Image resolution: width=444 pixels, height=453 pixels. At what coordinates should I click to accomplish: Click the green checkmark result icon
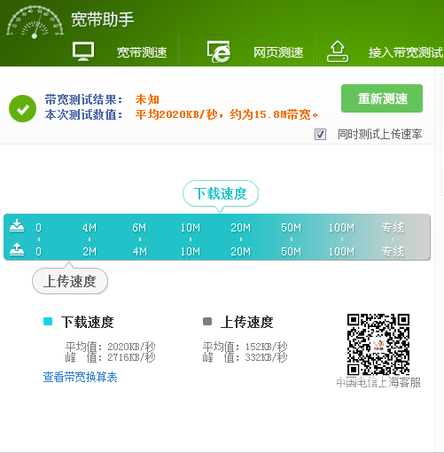coord(22,108)
